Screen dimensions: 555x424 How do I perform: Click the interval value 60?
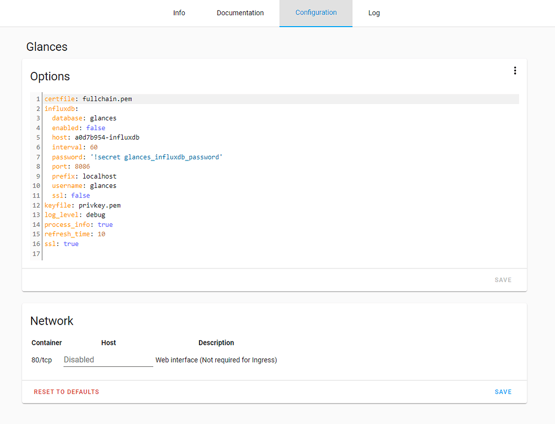pos(93,146)
